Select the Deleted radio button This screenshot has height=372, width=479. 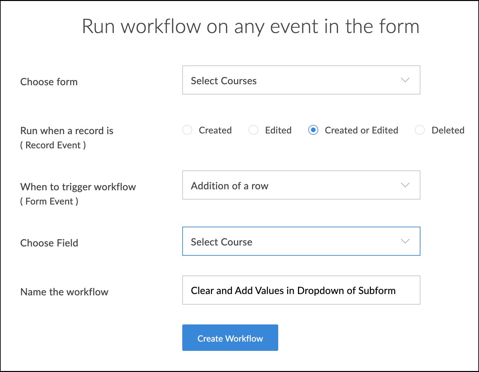pyautogui.click(x=420, y=130)
